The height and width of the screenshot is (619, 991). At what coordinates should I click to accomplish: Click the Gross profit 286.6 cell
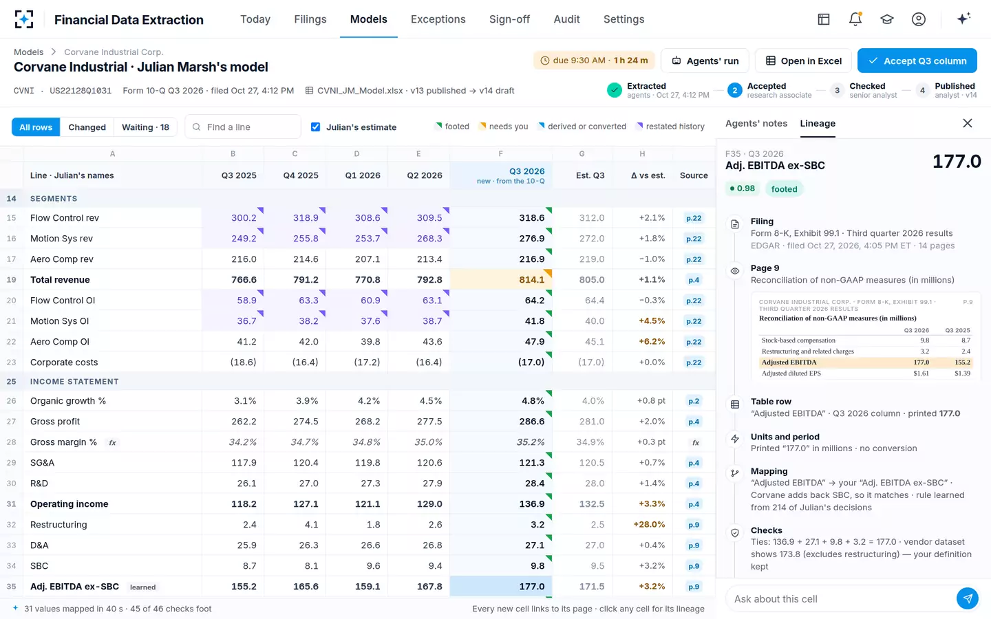pyautogui.click(x=500, y=422)
